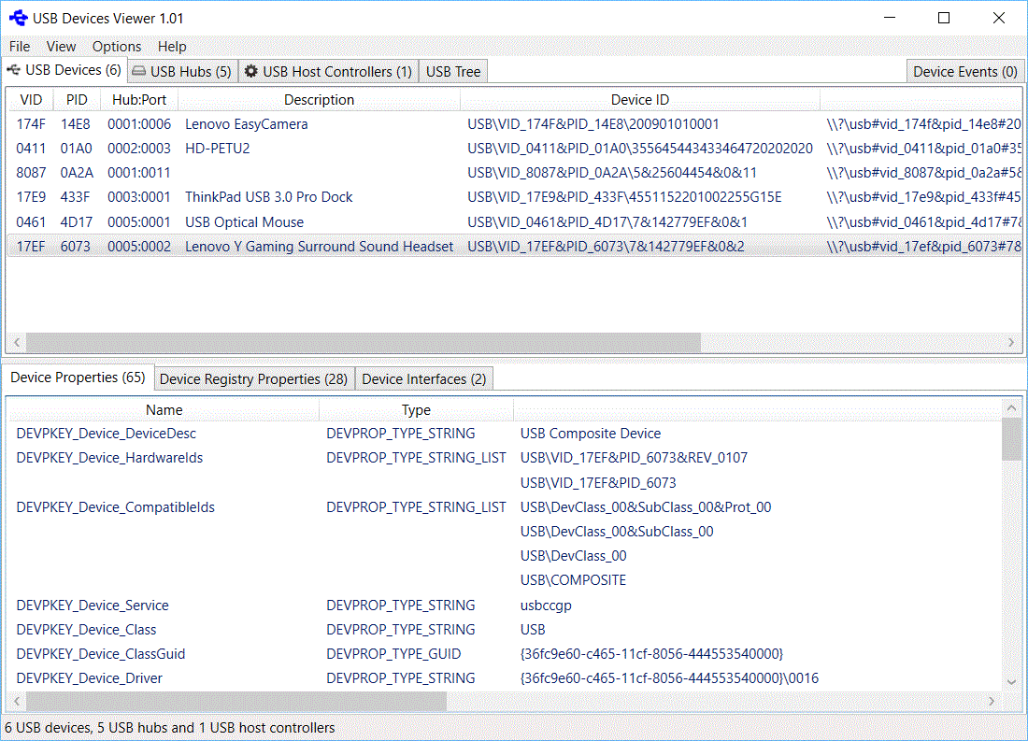The width and height of the screenshot is (1028, 741).
Task: Open the Device Interfaces tab
Action: [423, 378]
